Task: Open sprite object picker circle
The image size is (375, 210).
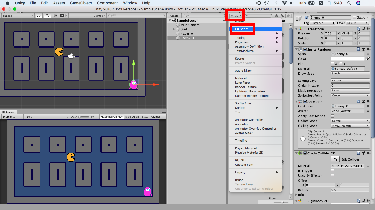Action: pos(368,54)
